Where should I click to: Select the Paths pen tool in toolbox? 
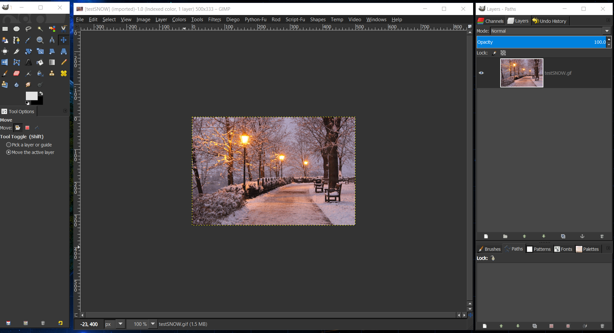(x=16, y=40)
